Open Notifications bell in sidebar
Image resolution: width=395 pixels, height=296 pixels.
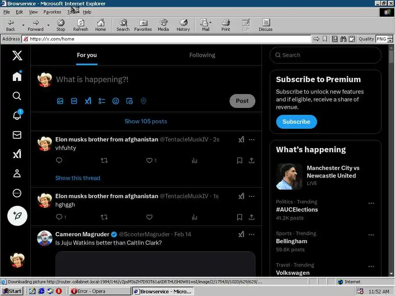(17, 115)
